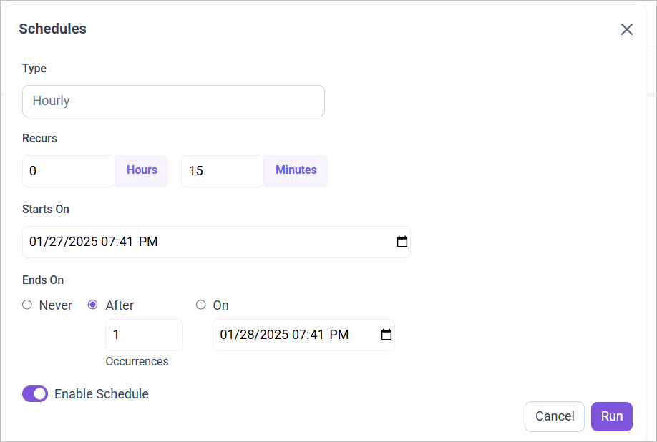The height and width of the screenshot is (442, 657).
Task: Select the Never end option
Action: coord(26,305)
